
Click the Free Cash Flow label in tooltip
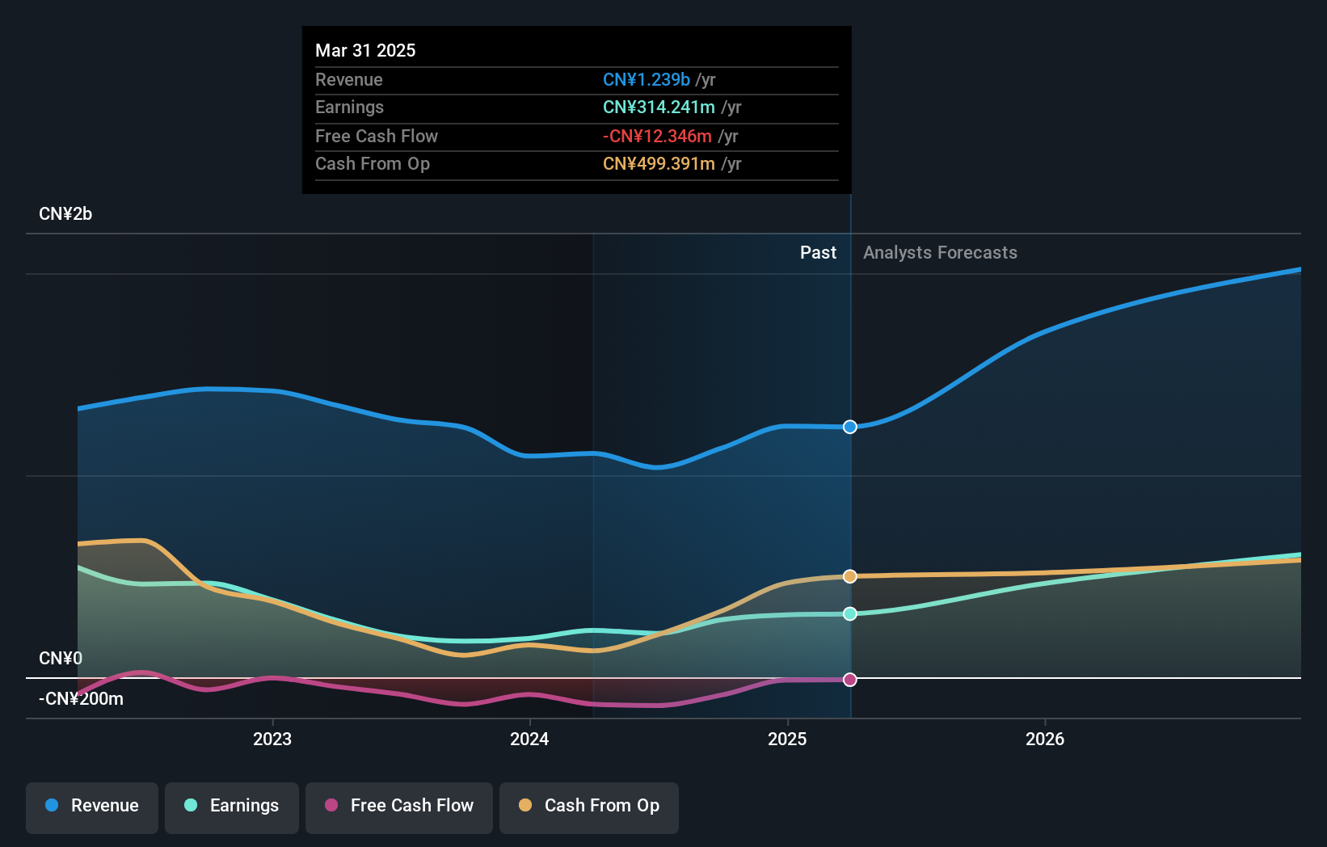pos(377,136)
